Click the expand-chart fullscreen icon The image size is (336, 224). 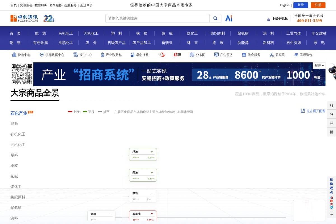coord(303,111)
